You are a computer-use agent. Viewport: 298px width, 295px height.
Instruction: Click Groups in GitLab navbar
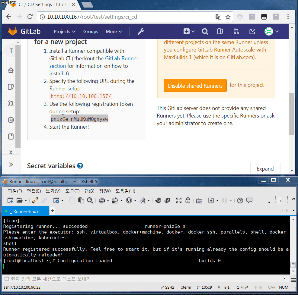91,32
